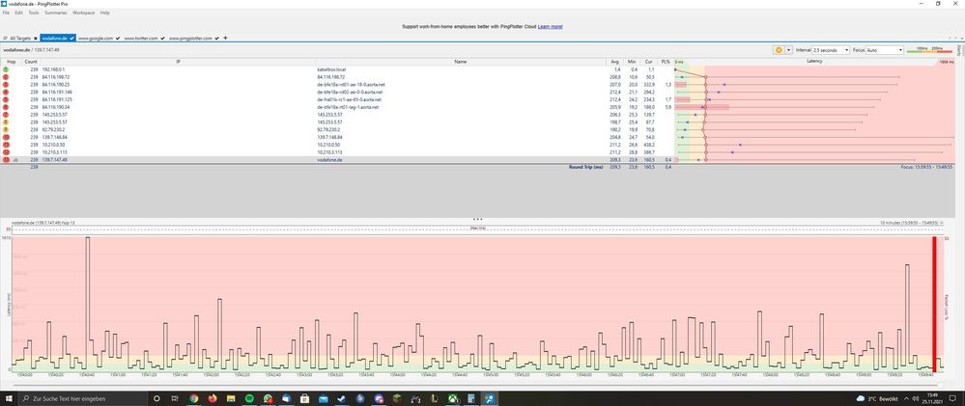This screenshot has height=406, width=965.
Task: Switch to the www.twitter.com tab
Action: [141, 38]
